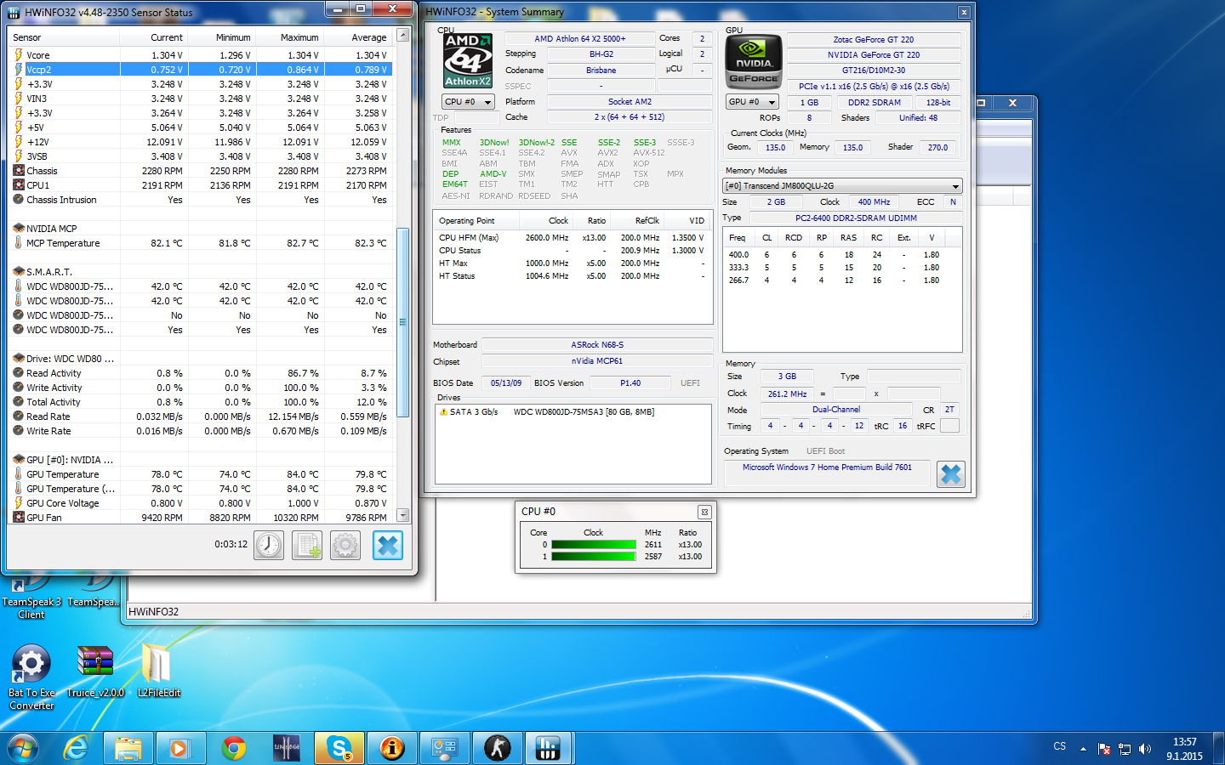The image size is (1225, 765).
Task: Click network icon in system tray
Action: pyautogui.click(x=1125, y=749)
